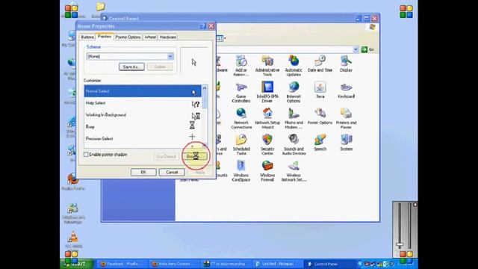Click the Browse button for pointers
Image resolution: width=478 pixels, height=269 pixels.
click(x=194, y=156)
